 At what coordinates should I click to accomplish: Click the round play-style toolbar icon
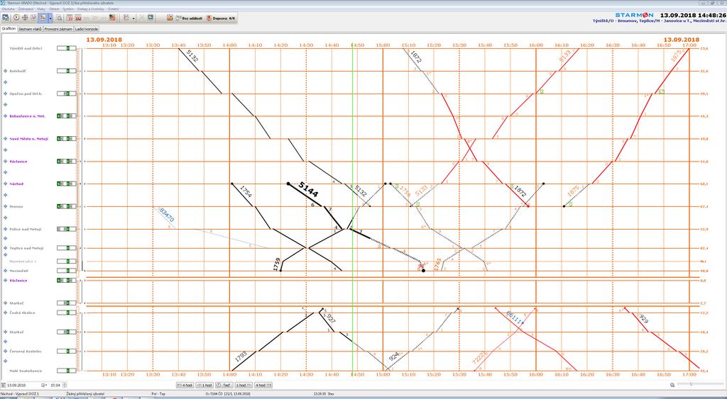[16, 18]
